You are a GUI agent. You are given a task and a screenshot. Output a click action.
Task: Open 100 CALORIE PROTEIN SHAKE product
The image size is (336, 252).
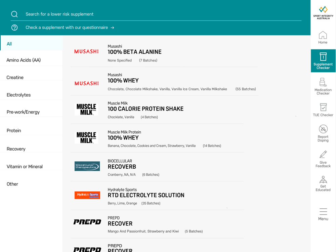pyautogui.click(x=145, y=109)
